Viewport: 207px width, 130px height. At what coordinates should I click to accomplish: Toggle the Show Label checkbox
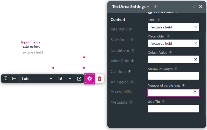150,12
